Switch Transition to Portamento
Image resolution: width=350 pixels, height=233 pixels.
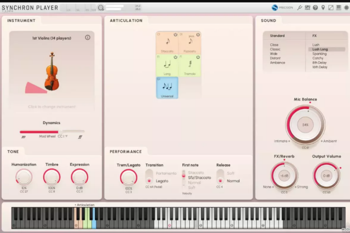(166, 173)
